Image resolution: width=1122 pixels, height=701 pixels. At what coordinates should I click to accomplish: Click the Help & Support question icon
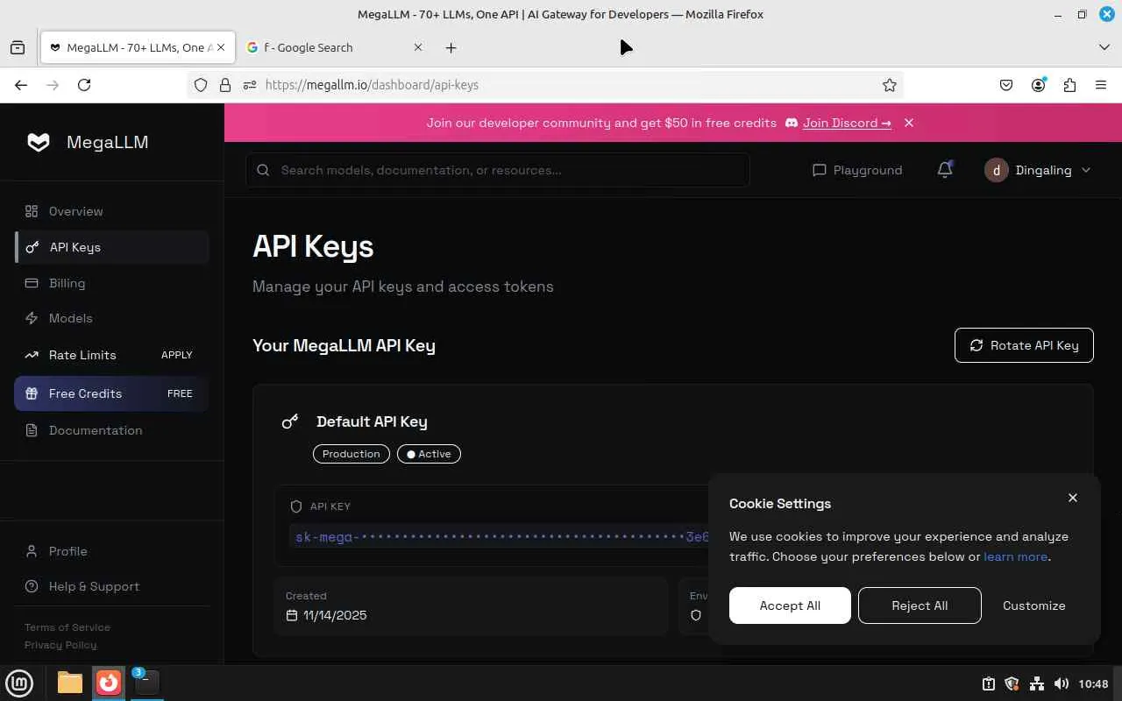(32, 586)
